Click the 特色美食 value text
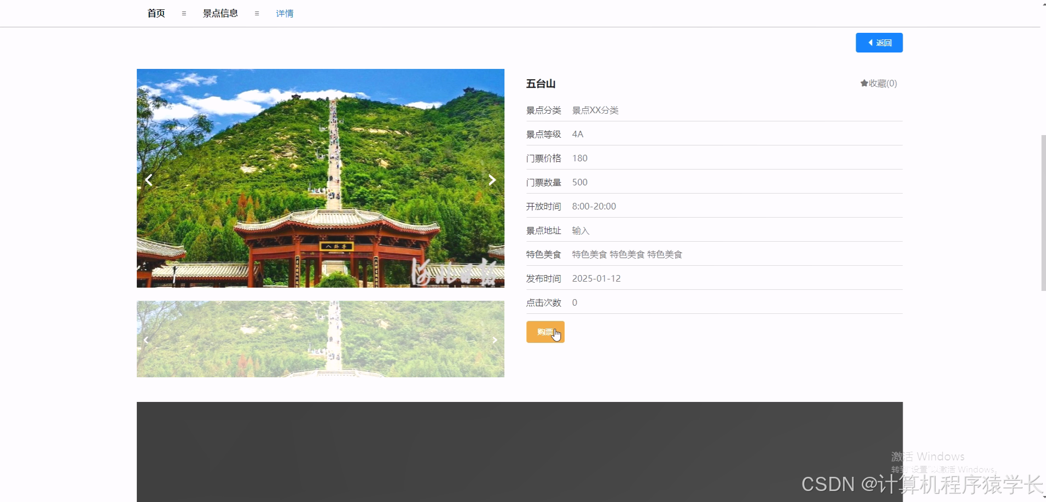 tap(627, 254)
